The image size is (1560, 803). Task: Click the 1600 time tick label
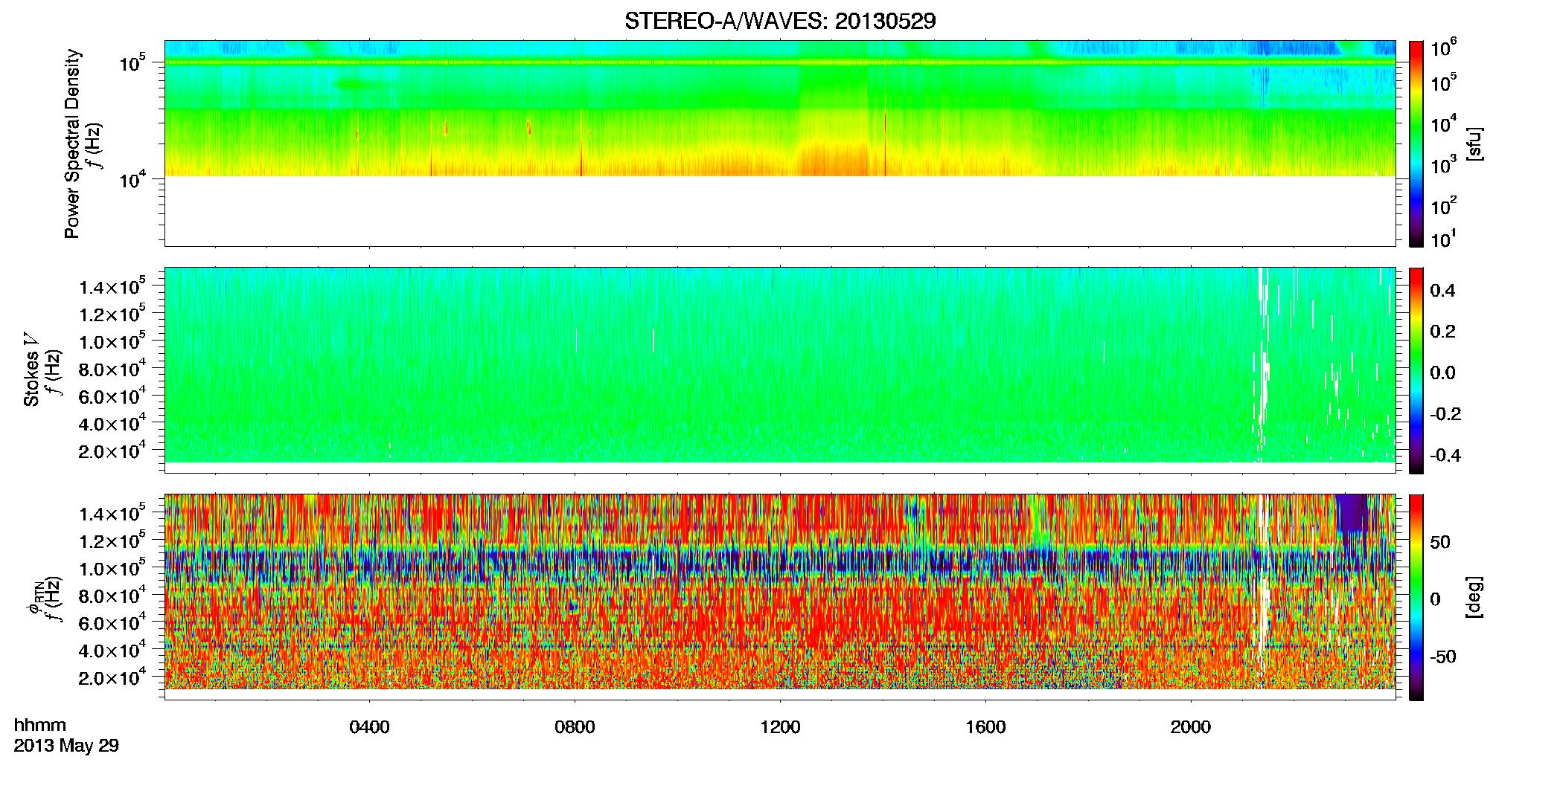click(x=985, y=727)
